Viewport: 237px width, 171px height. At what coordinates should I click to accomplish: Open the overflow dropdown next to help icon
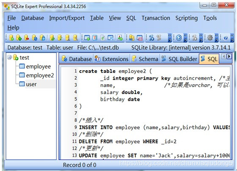[232, 38]
